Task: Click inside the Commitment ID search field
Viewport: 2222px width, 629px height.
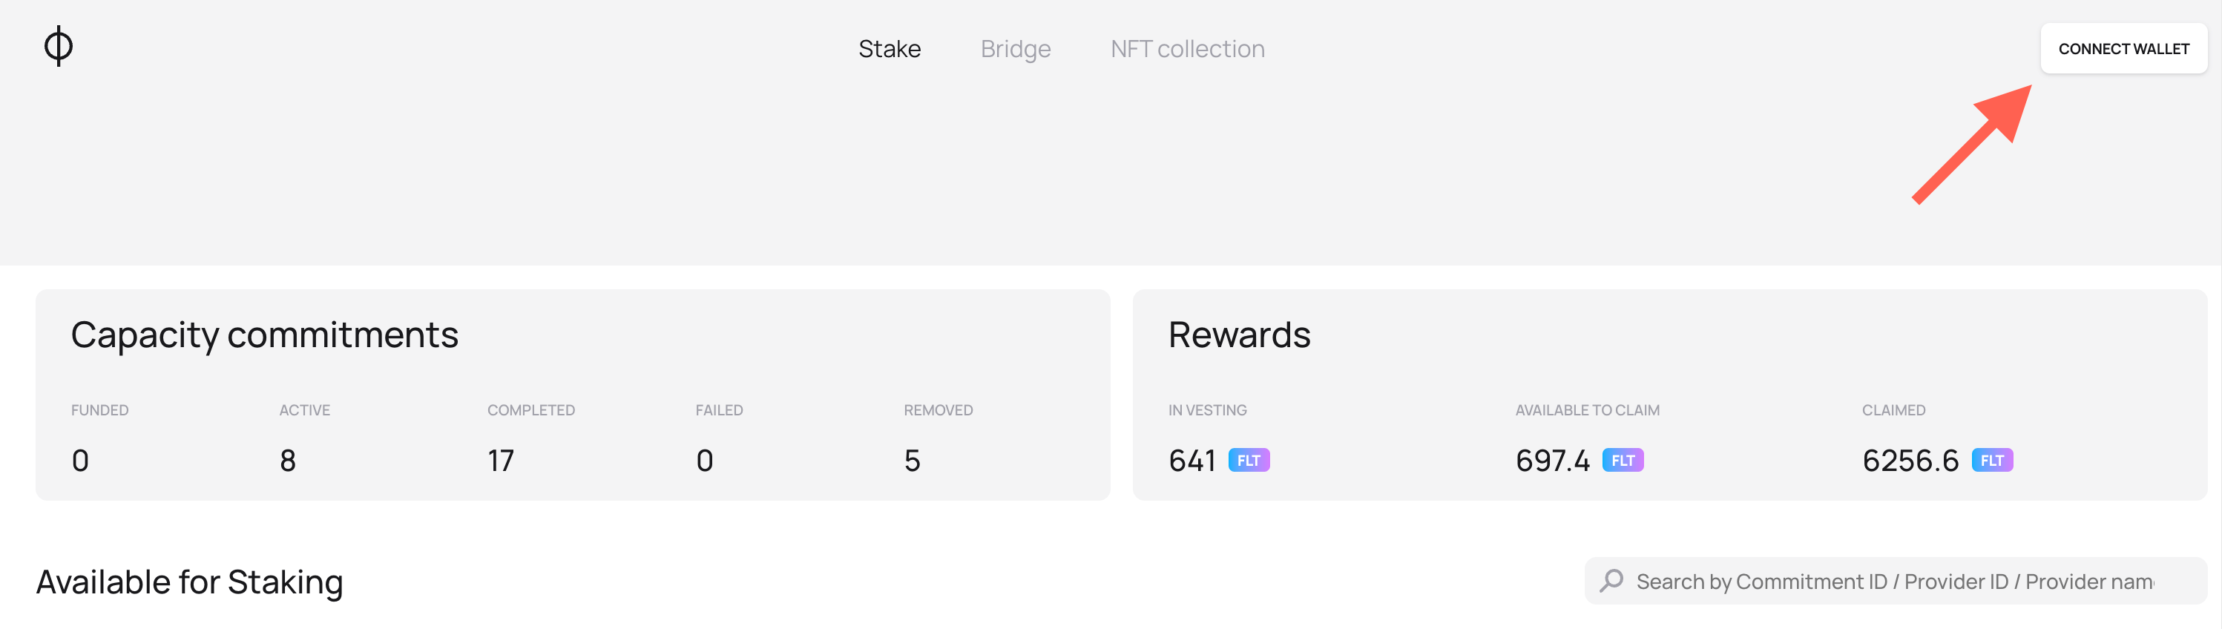Action: pyautogui.click(x=1855, y=581)
